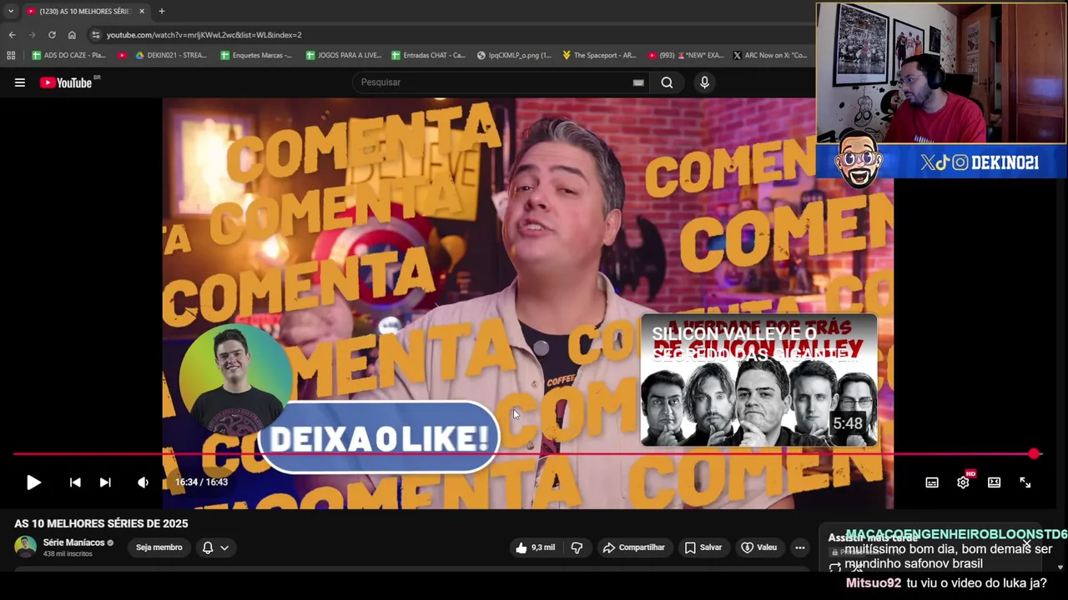Expand the notification preferences chevron
Screen dimensions: 1068x600
[x=224, y=547]
